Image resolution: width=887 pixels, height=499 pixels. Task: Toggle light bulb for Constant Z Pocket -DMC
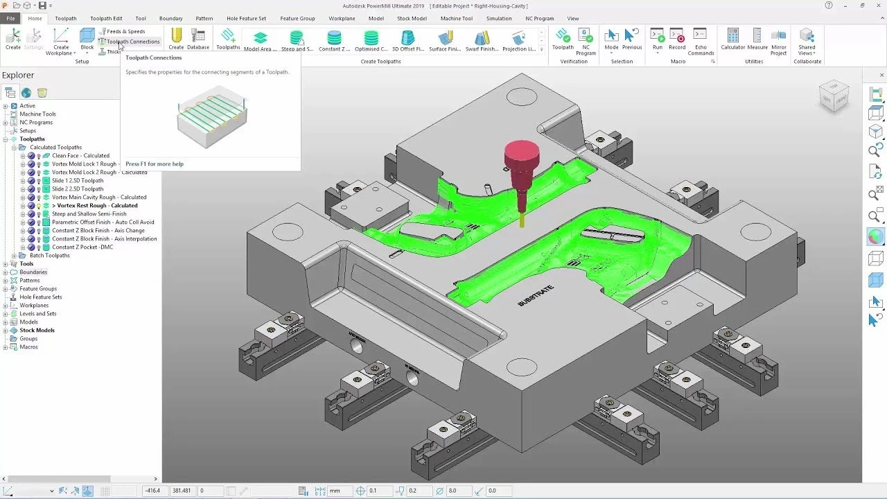pyautogui.click(x=39, y=247)
